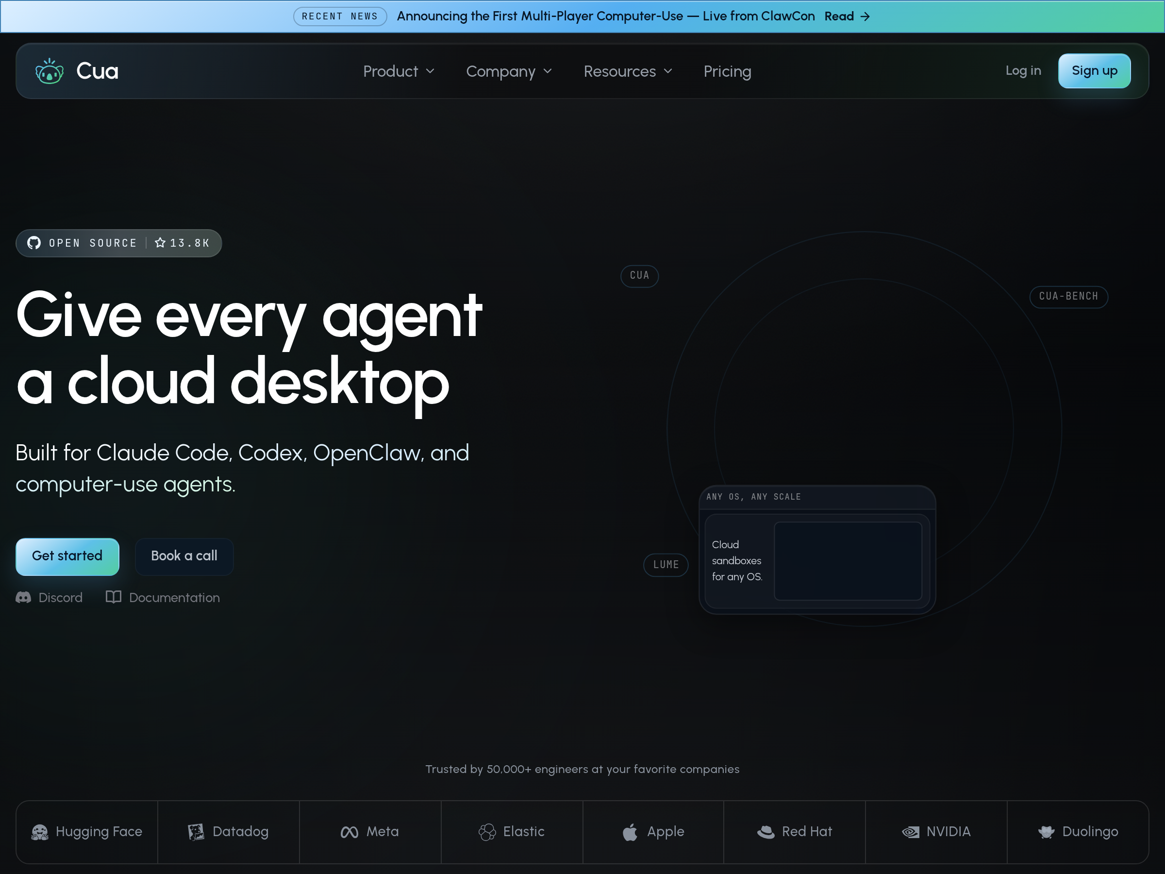
Task: Click the Log in link
Action: pyautogui.click(x=1023, y=70)
